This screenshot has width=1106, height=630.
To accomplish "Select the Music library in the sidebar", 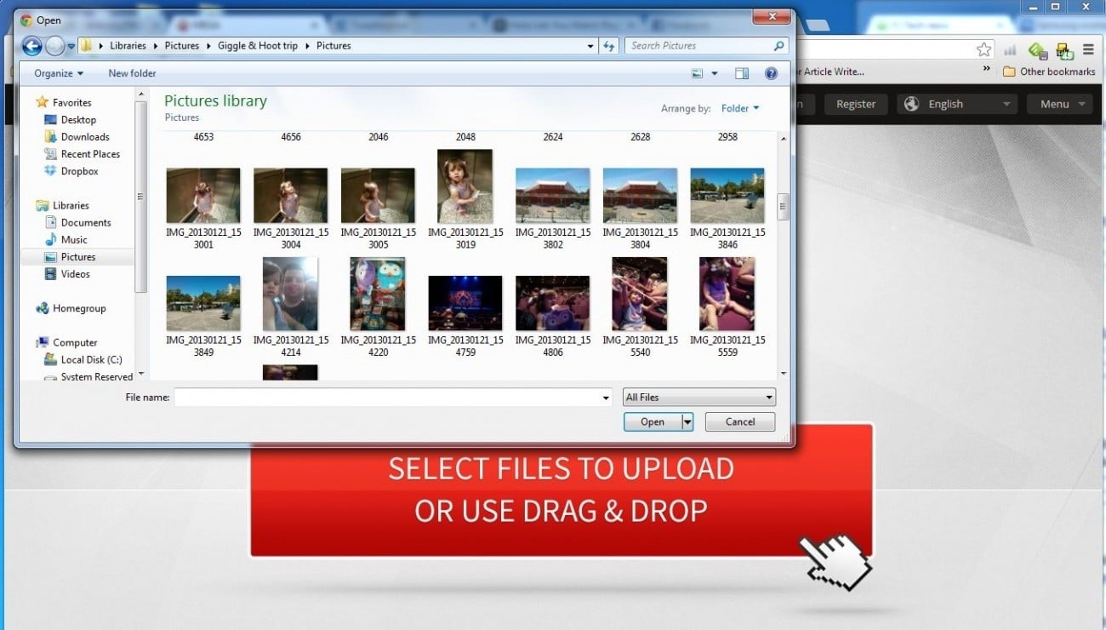I will (72, 239).
